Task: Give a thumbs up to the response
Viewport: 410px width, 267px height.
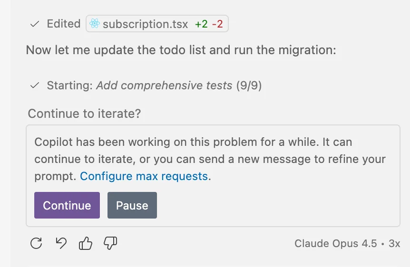Action: (86, 244)
